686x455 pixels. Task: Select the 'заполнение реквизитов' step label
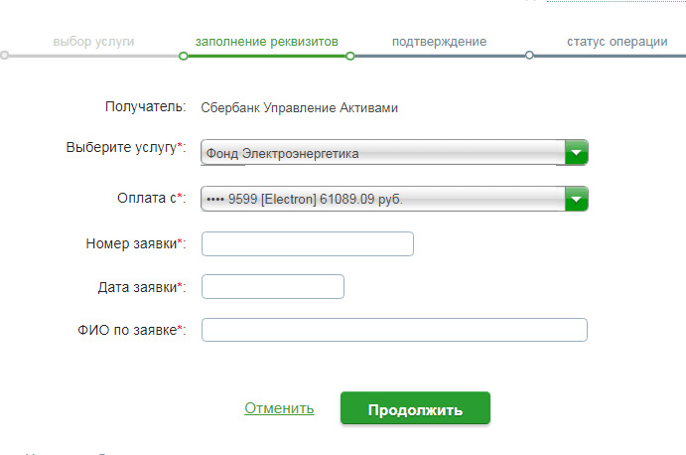coord(267,42)
